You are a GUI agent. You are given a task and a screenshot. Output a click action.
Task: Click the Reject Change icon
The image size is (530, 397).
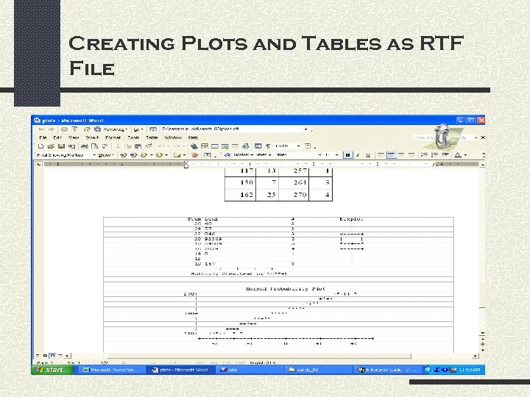coord(159,155)
